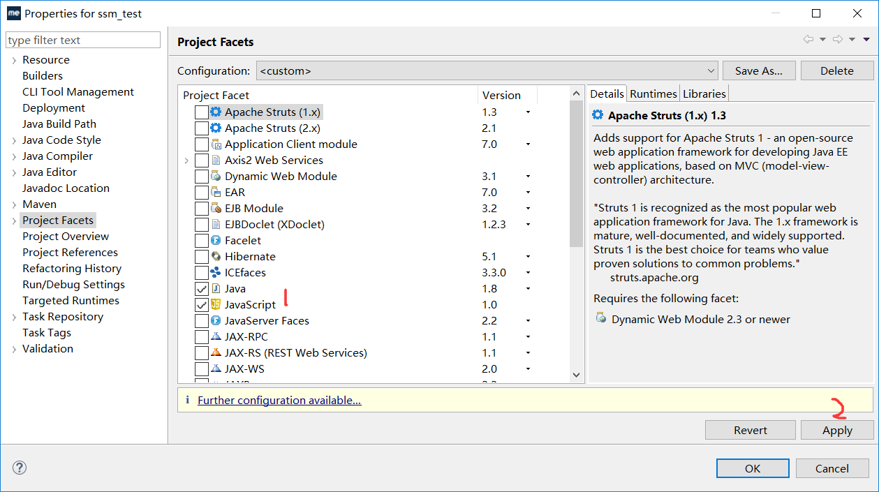The height and width of the screenshot is (492, 879).
Task: Click the Facelet facet icon
Action: coord(216,240)
